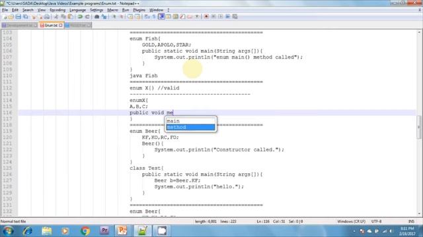423x237 pixels.
Task: Open Google Chrome from the taskbar
Action: point(85,231)
